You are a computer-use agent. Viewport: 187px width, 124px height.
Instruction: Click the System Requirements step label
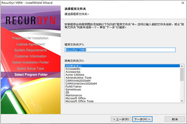31,50
